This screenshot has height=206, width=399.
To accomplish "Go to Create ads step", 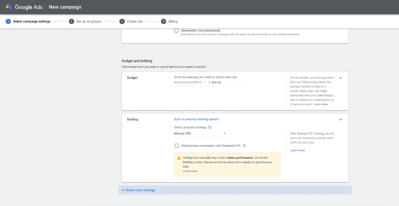I will [134, 21].
